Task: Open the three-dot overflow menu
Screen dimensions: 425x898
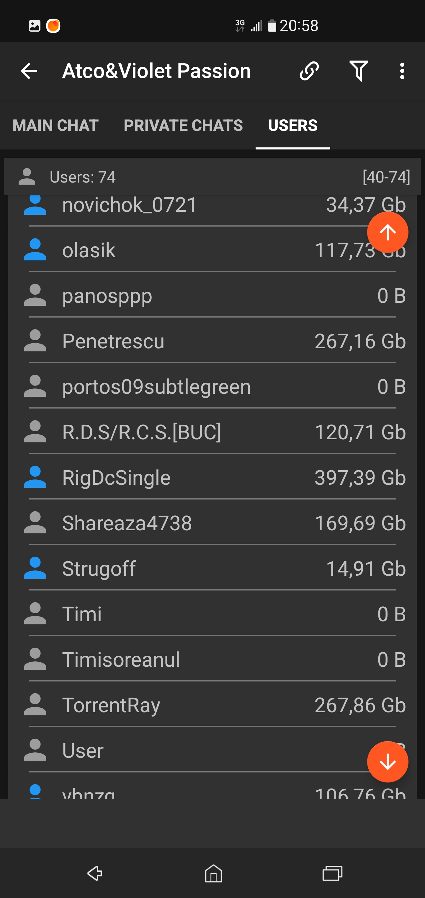Action: 402,71
